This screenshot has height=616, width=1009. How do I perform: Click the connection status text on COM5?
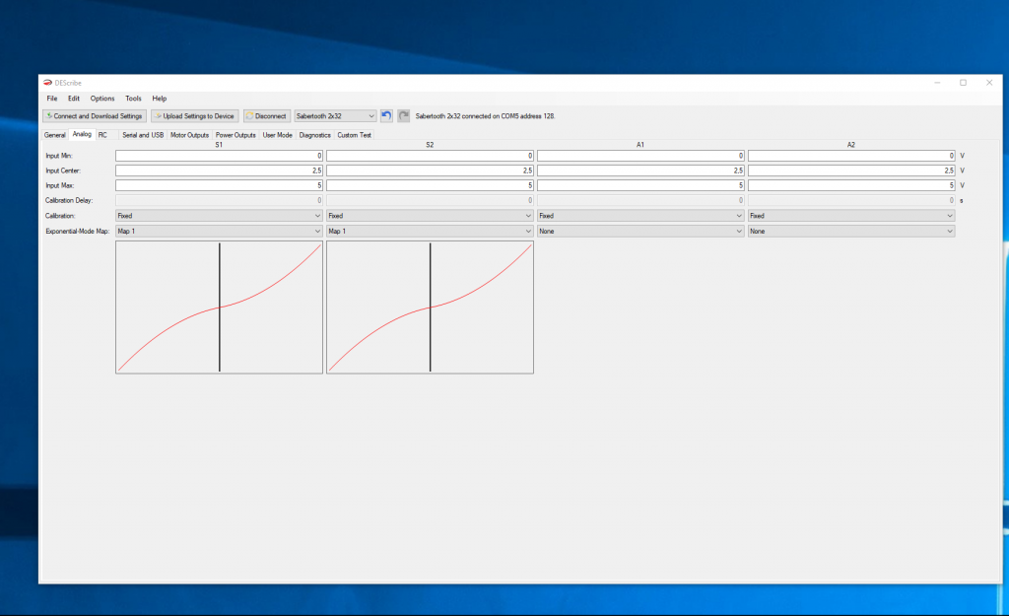[485, 116]
